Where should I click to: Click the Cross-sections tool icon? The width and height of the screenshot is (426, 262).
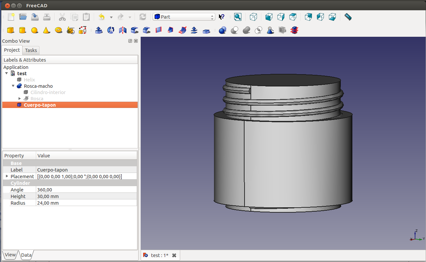(x=294, y=30)
